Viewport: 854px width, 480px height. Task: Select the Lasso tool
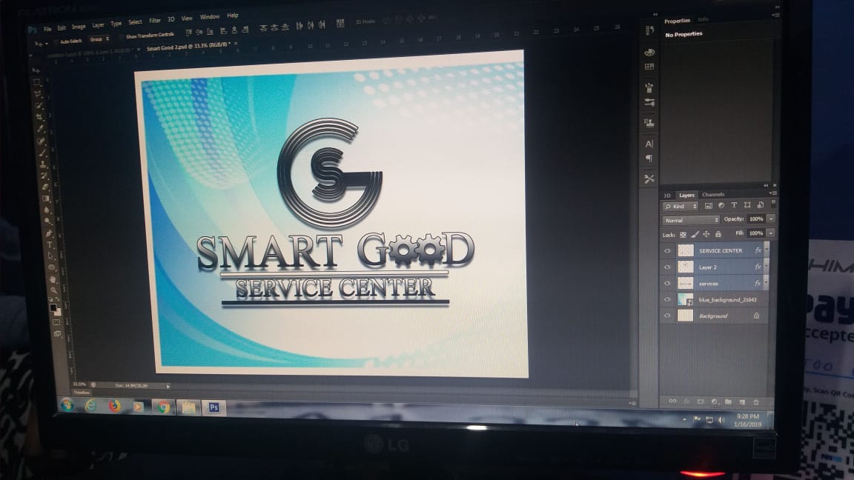[38, 93]
